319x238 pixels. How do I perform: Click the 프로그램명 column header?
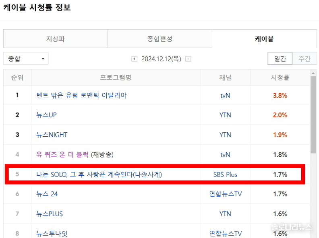(116, 77)
